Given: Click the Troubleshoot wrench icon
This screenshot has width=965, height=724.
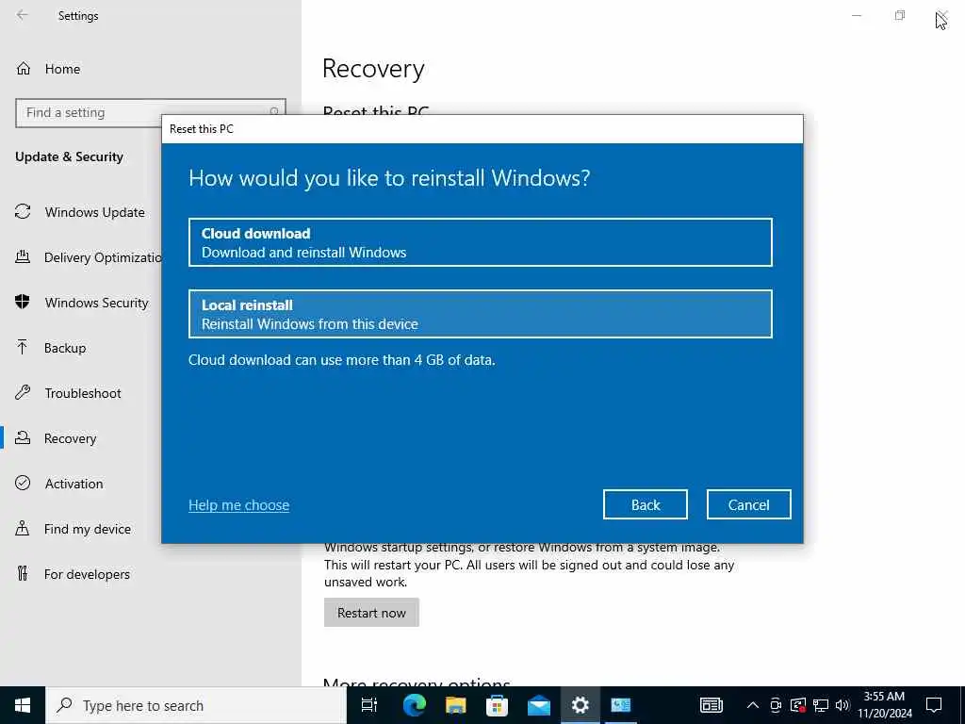Looking at the screenshot, I should (x=23, y=392).
